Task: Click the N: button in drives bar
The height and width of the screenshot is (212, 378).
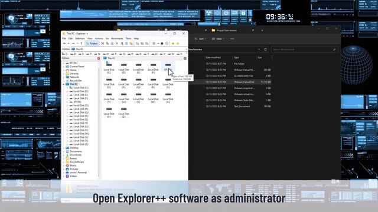Action: 97,54
